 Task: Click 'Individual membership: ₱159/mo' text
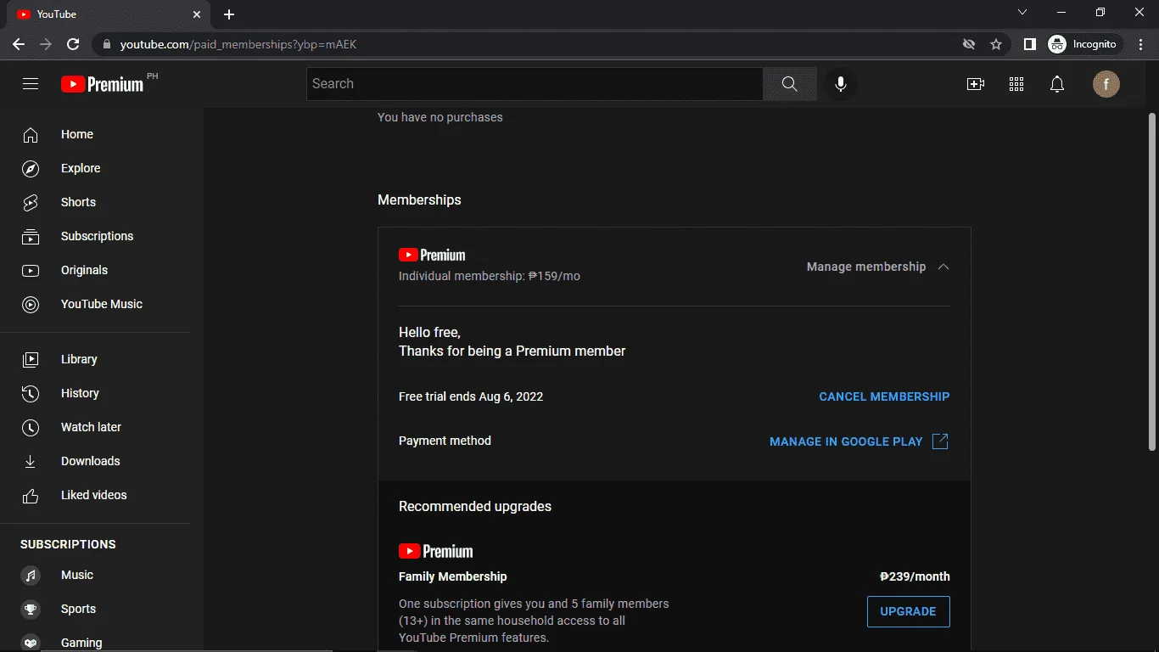pyautogui.click(x=490, y=276)
